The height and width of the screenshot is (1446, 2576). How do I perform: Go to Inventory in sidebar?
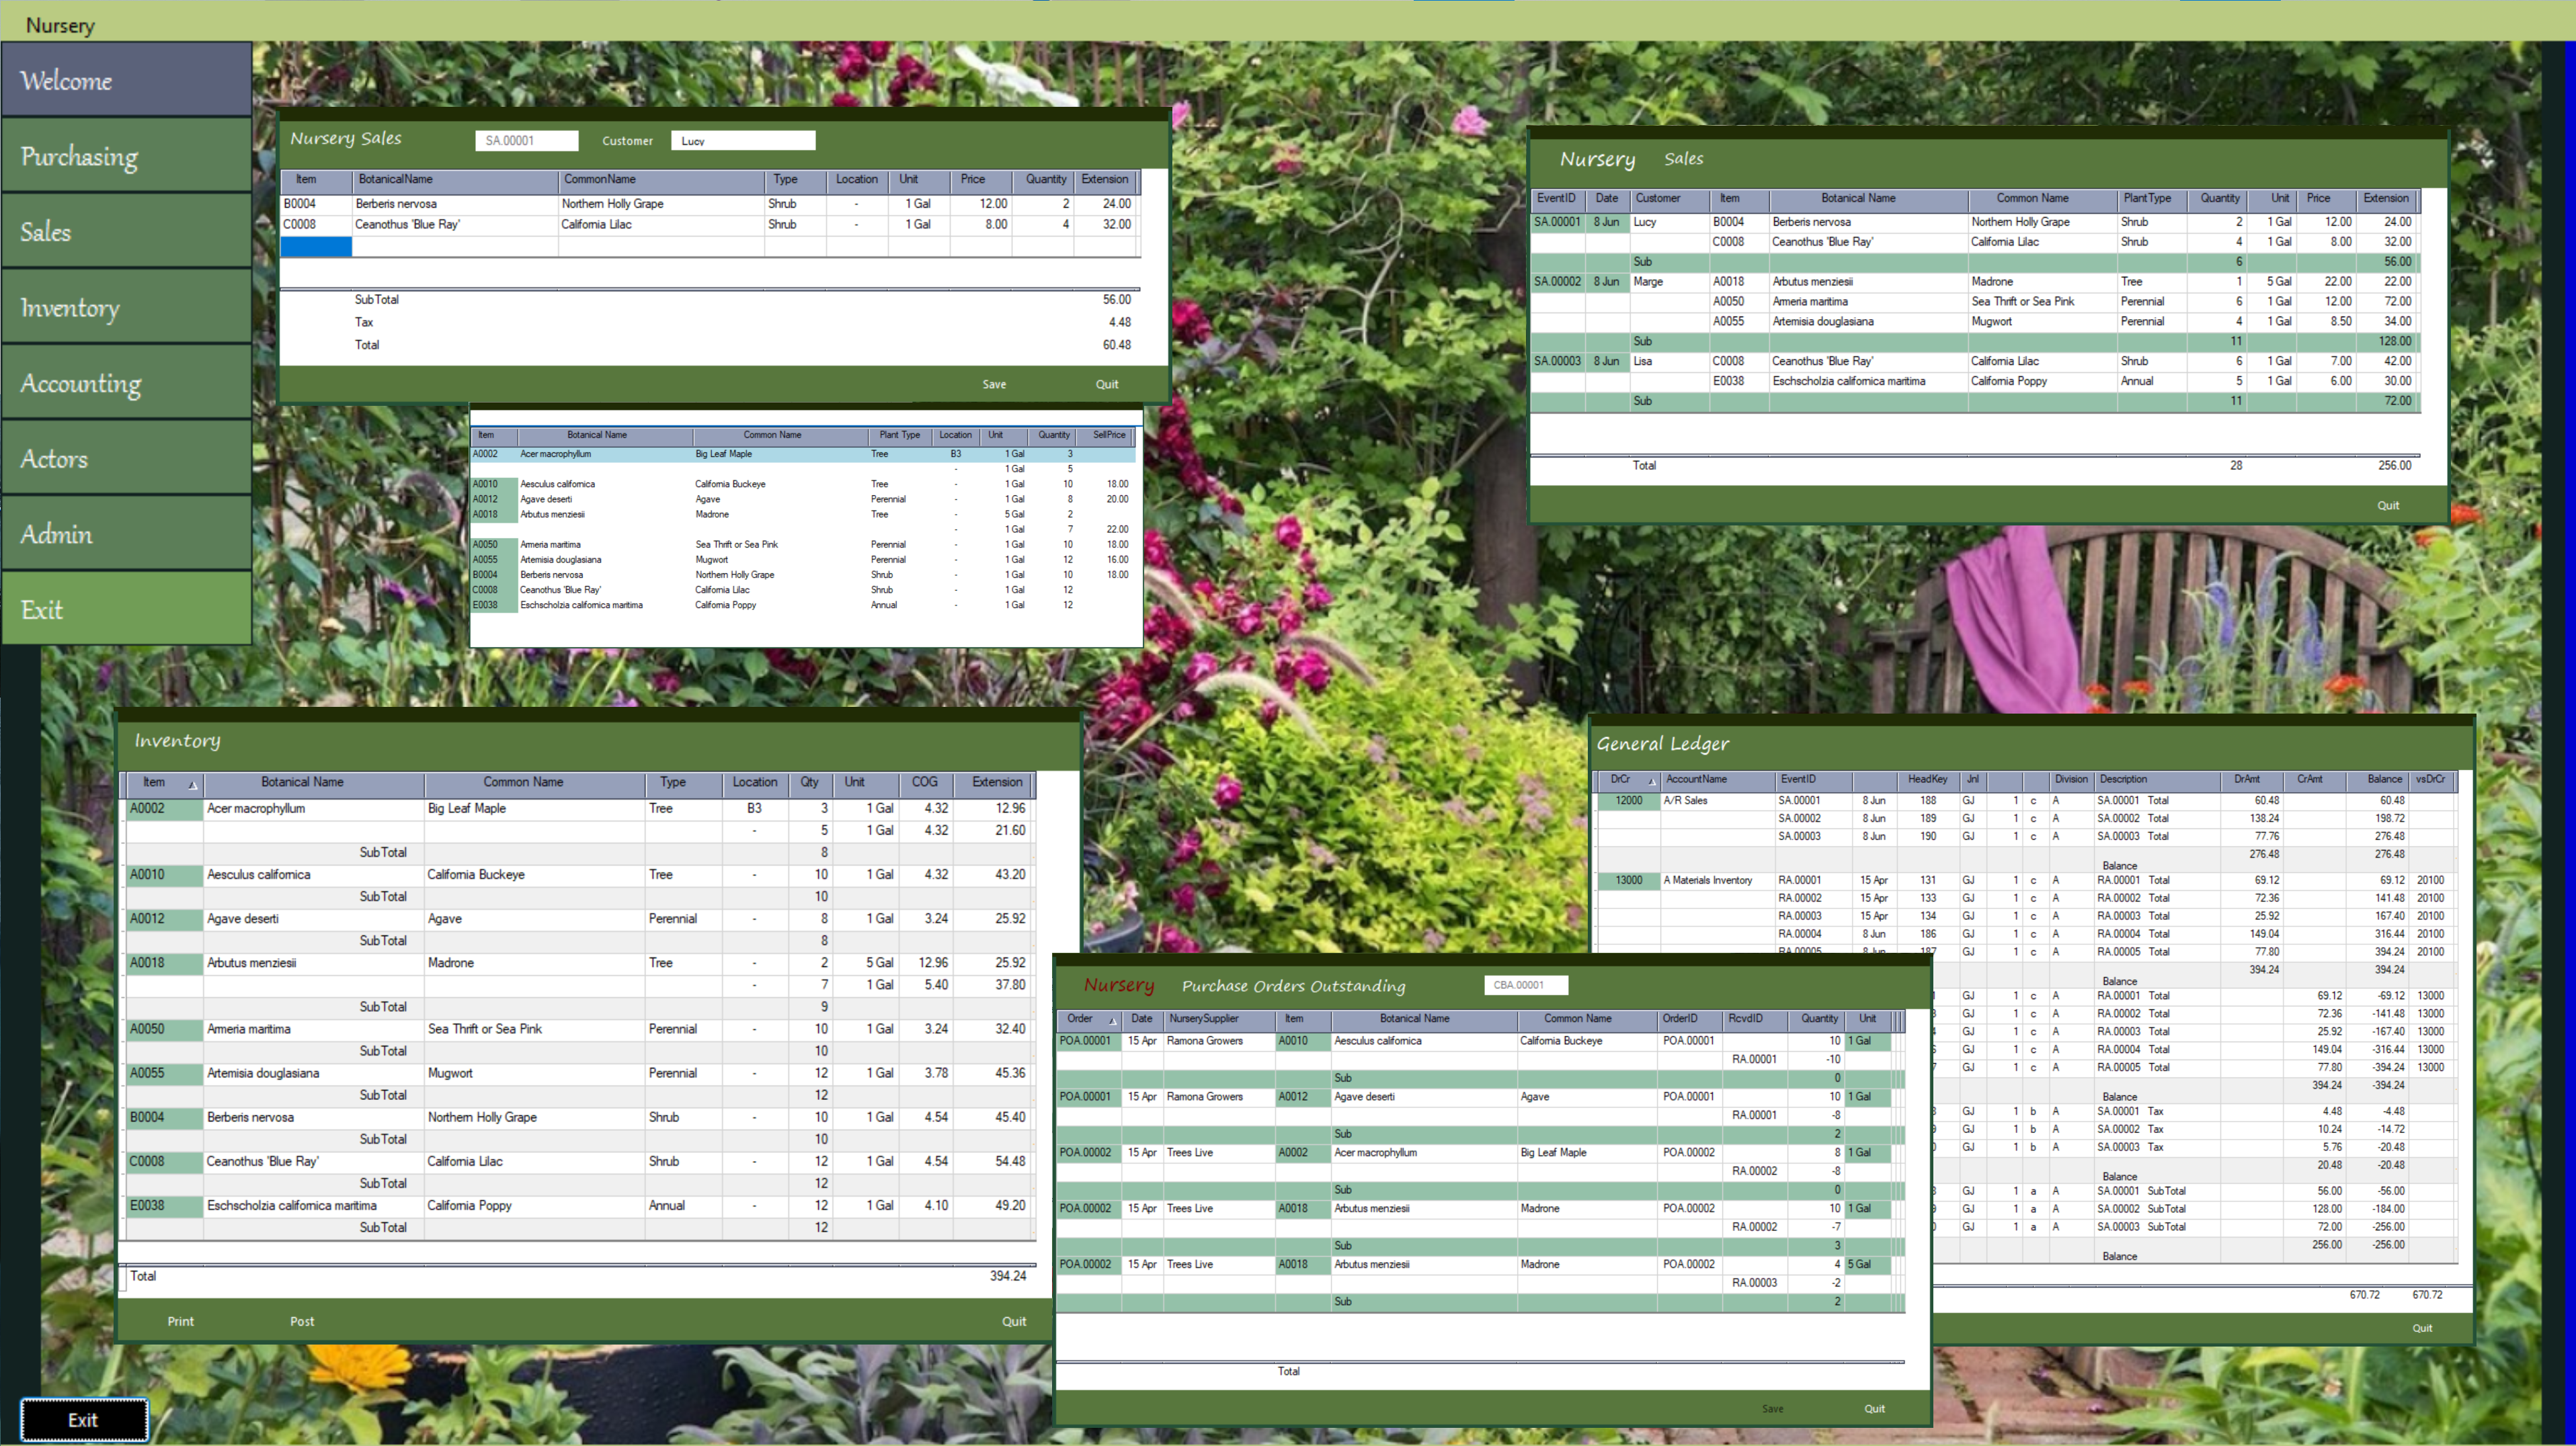coord(126,308)
